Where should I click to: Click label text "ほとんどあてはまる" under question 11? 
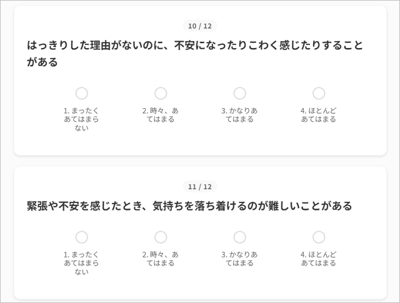click(319, 259)
